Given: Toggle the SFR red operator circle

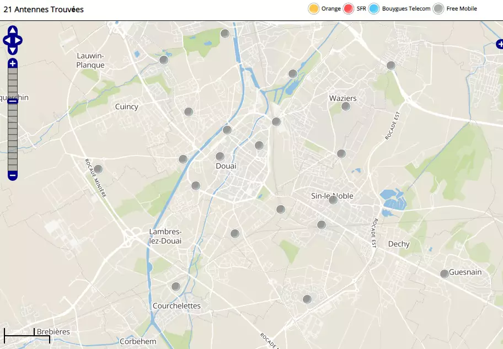Looking at the screenshot, I should click(x=348, y=9).
